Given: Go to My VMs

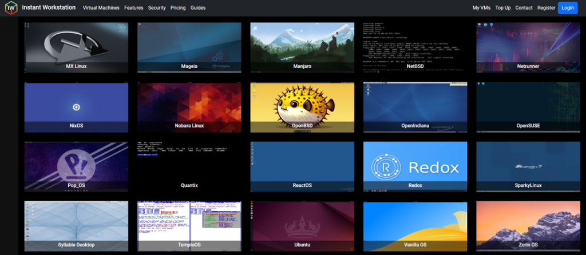Looking at the screenshot, I should click(x=481, y=8).
